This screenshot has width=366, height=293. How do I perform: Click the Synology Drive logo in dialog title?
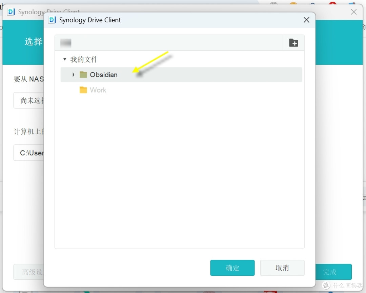click(x=52, y=20)
